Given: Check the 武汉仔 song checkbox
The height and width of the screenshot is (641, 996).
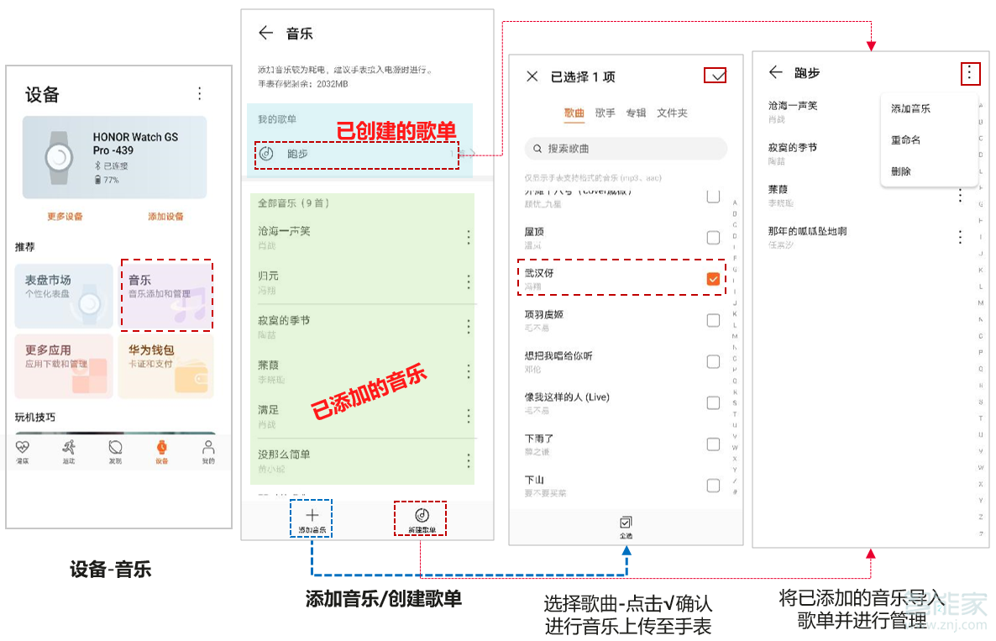Looking at the screenshot, I should point(713,278).
